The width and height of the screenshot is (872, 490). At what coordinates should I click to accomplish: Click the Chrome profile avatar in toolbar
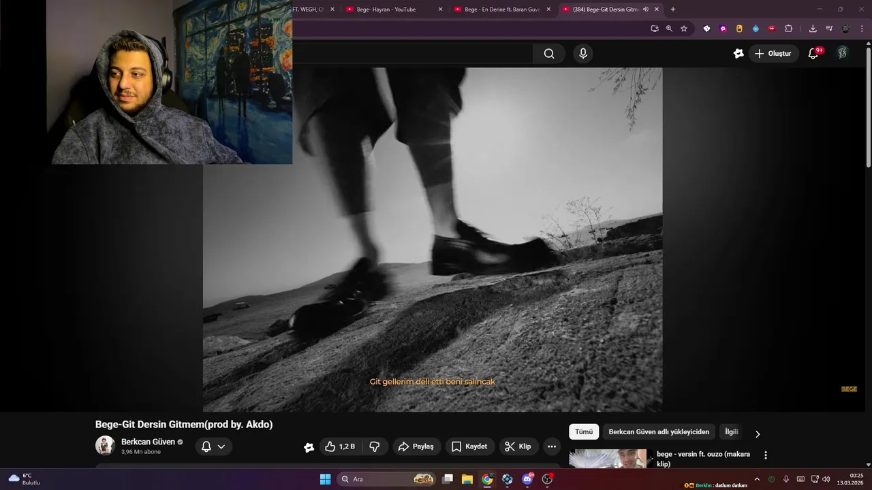pos(845,29)
